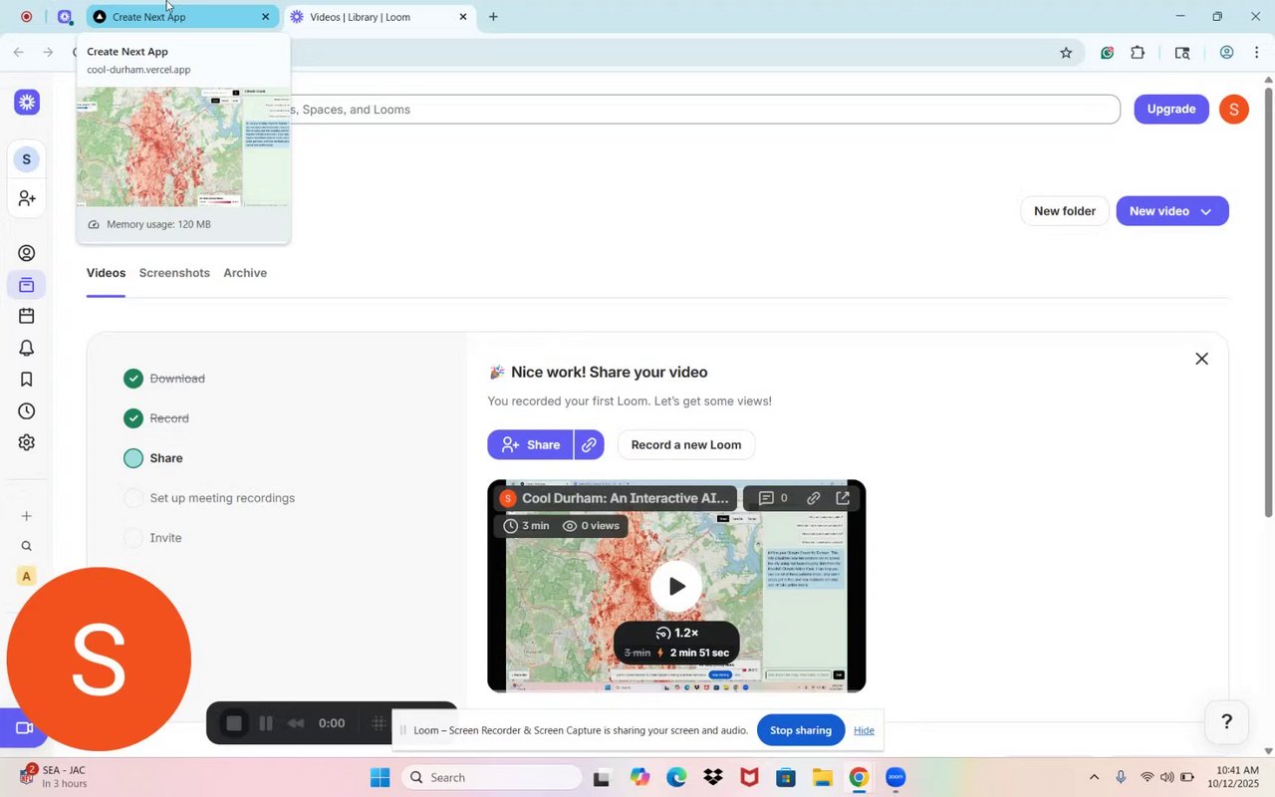The image size is (1275, 797).
Task: Open the Settings gear icon in sidebar
Action: point(27,442)
